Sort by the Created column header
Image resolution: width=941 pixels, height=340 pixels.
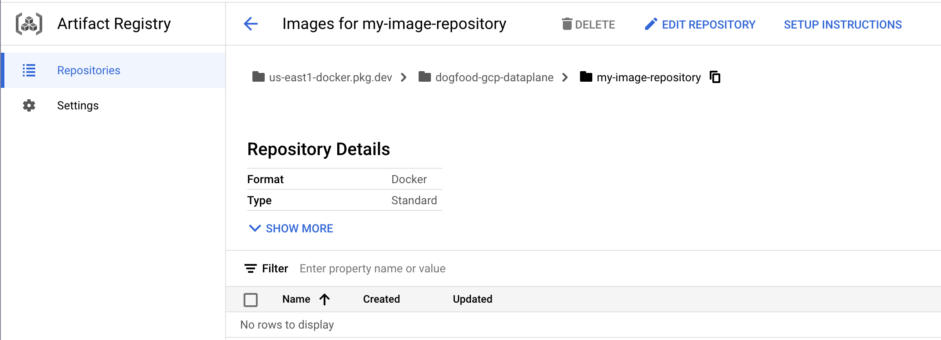pyautogui.click(x=381, y=299)
